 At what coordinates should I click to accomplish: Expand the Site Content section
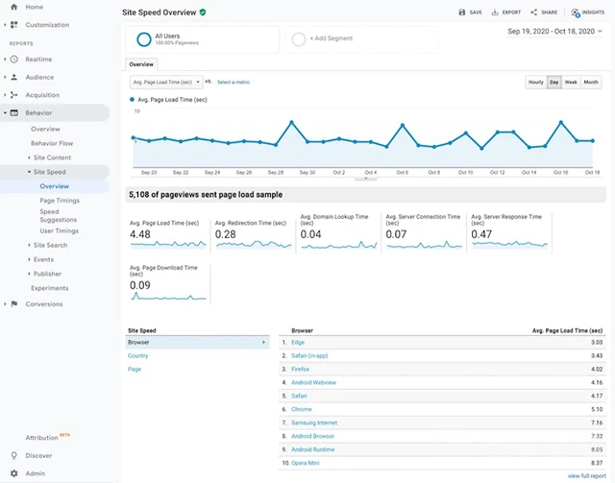pos(52,157)
